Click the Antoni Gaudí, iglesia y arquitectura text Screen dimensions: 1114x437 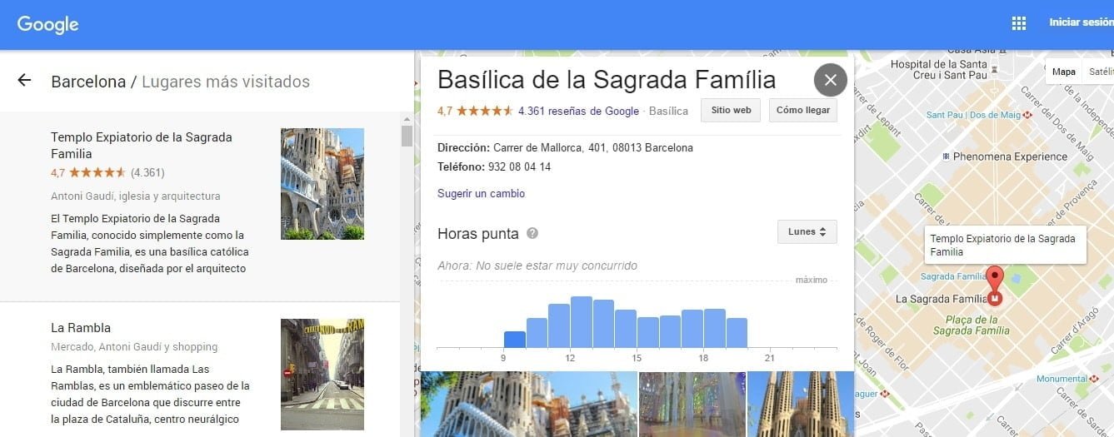pyautogui.click(x=136, y=196)
